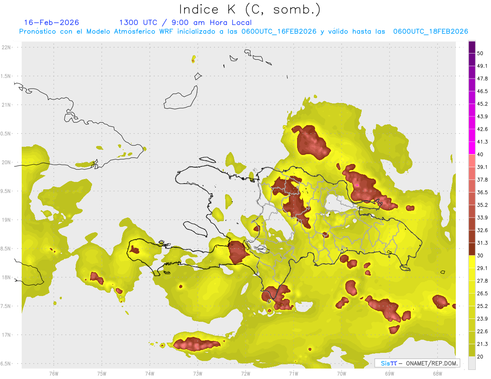Click the magenta swatch between 40 and 41.3
The height and width of the screenshot is (379, 491).
click(x=472, y=148)
